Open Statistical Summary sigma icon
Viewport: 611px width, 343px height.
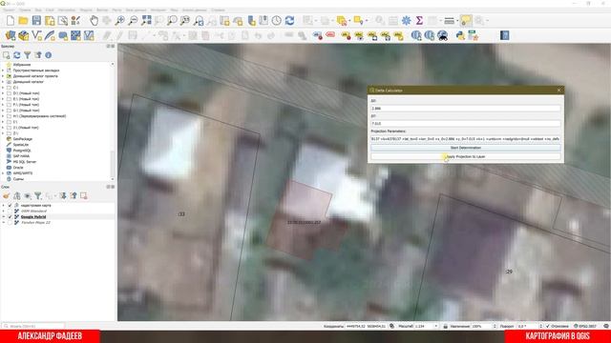click(419, 21)
